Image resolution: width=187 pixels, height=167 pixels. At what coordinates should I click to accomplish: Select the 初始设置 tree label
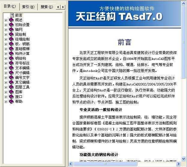22,25
